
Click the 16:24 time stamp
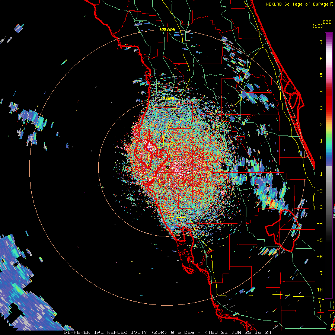click(x=262, y=332)
